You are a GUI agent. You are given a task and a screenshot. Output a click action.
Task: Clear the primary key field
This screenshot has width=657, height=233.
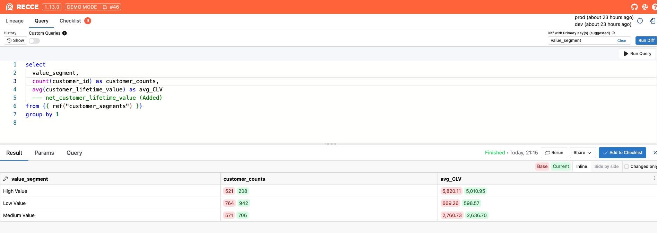[622, 41]
